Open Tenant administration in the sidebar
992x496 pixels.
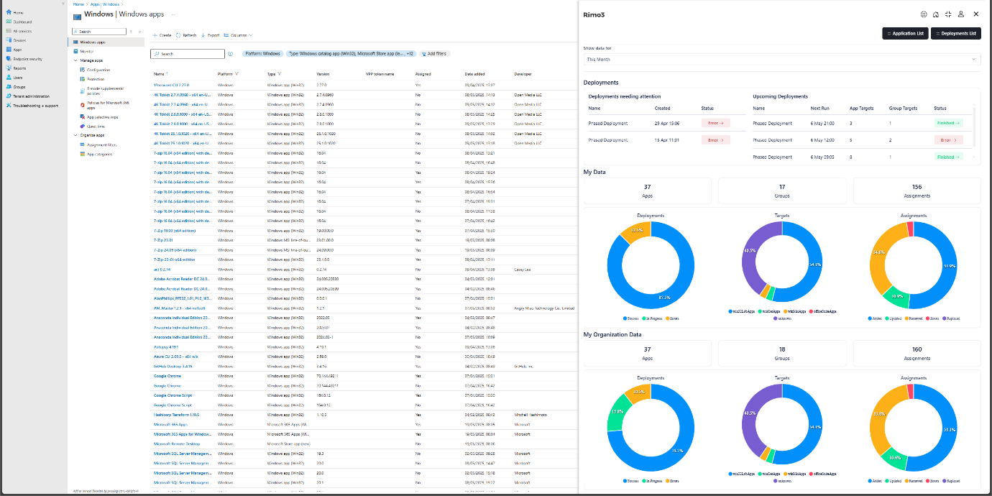[x=31, y=96]
